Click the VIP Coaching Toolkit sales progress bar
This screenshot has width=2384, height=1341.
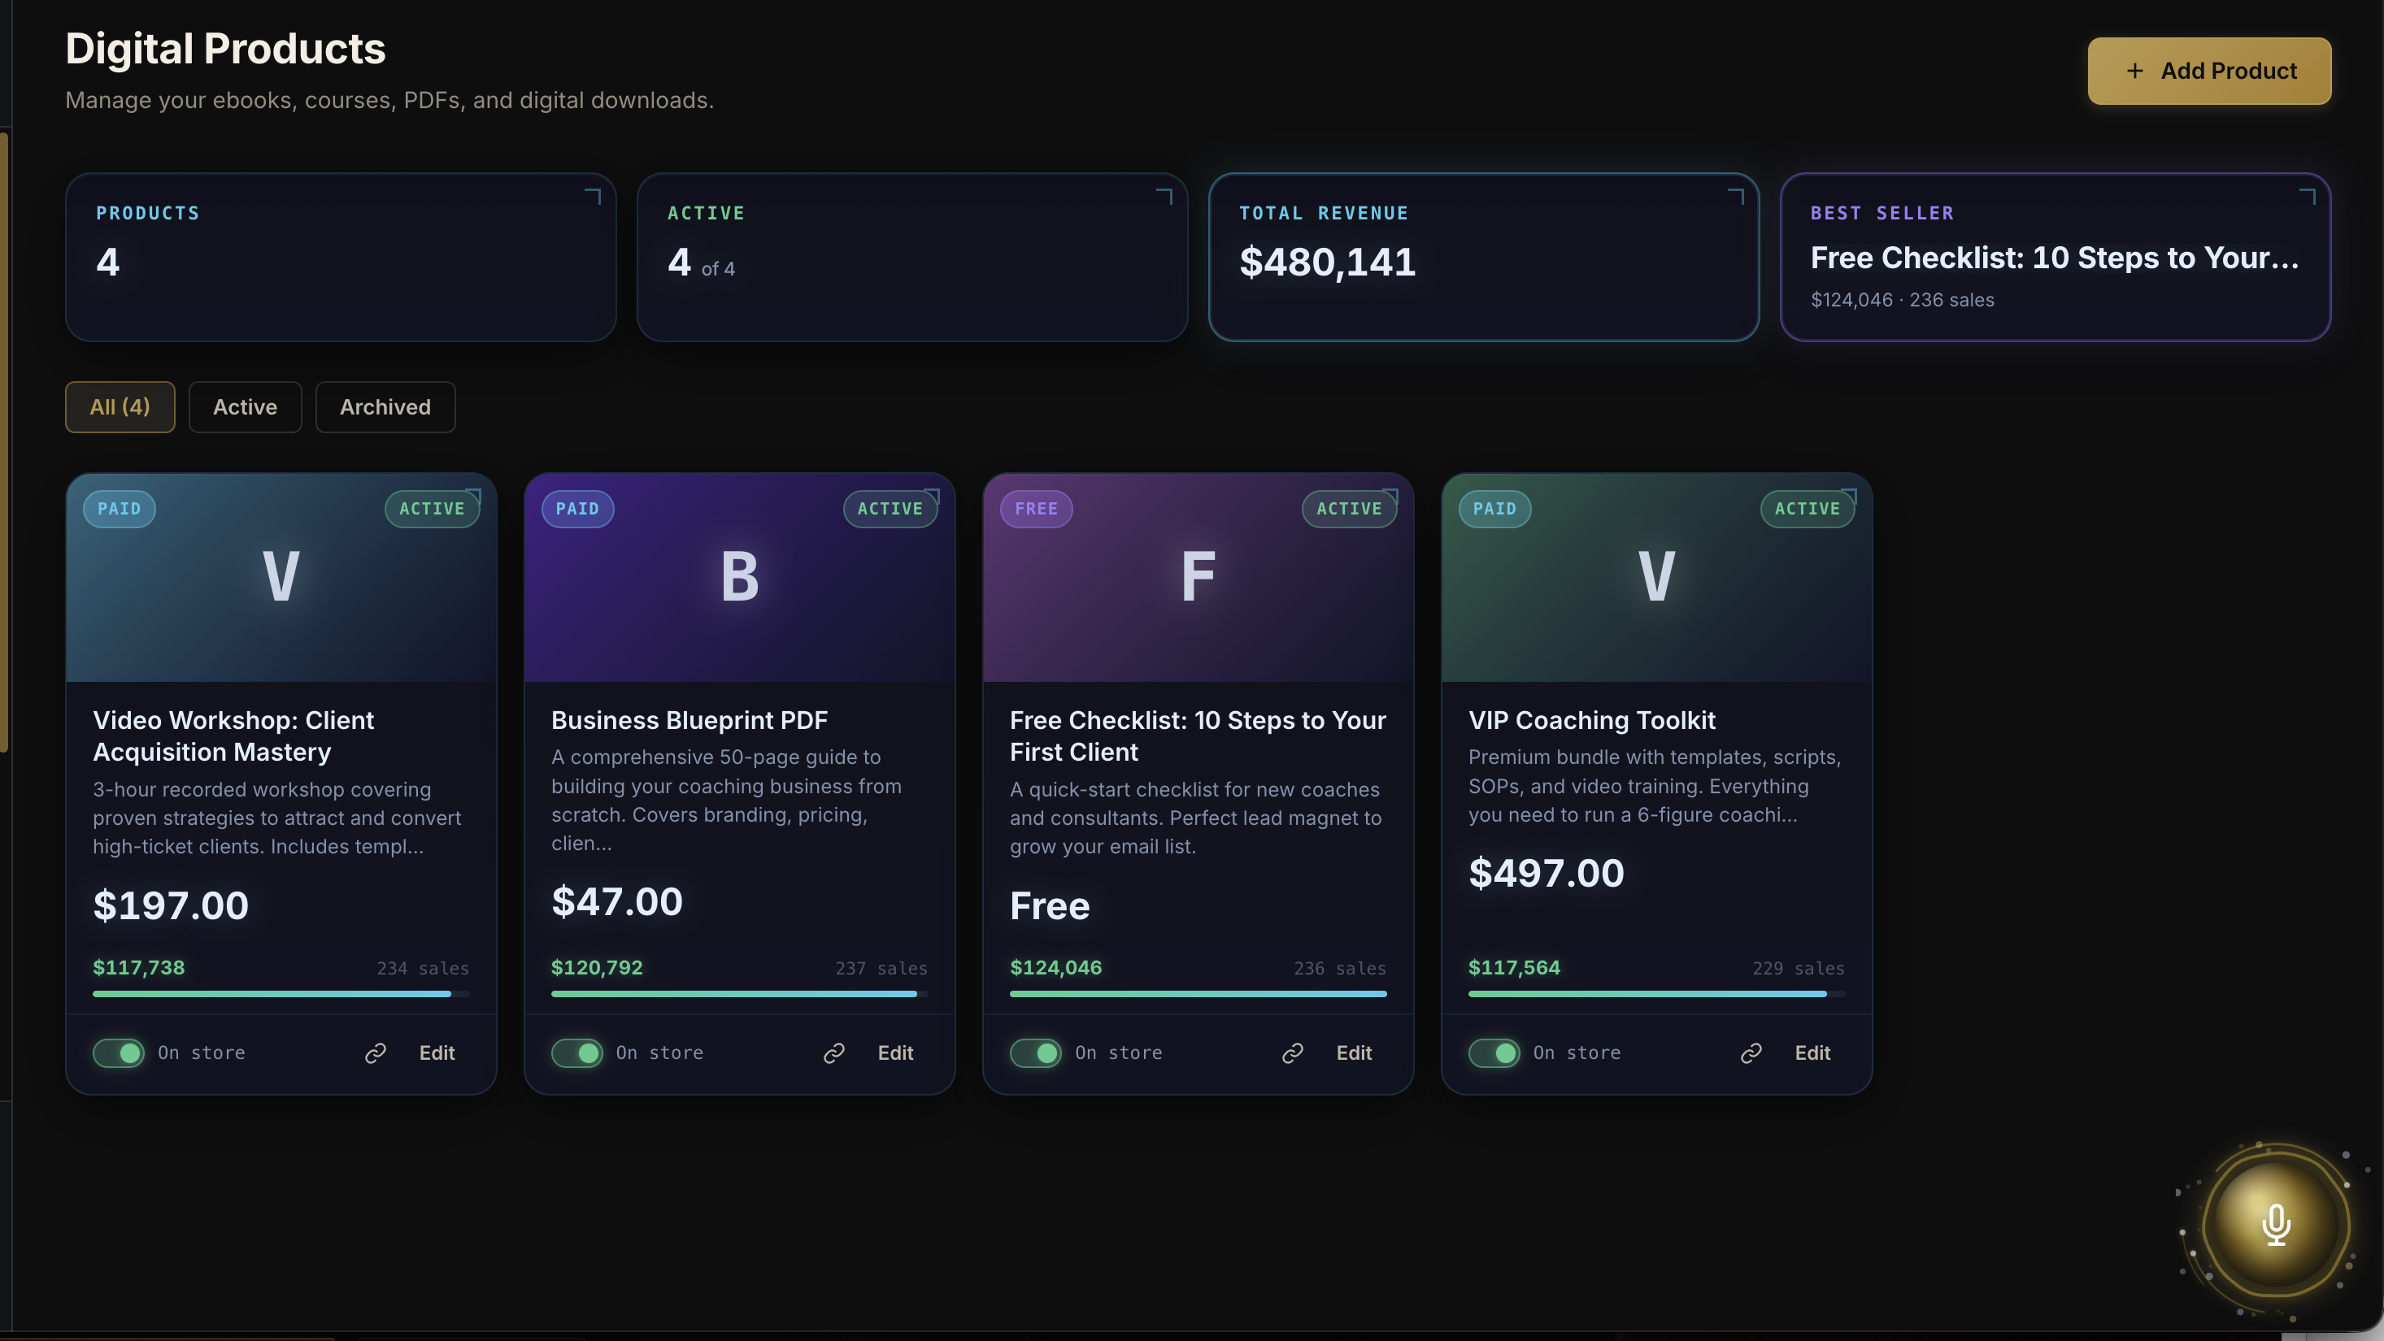click(x=1656, y=994)
